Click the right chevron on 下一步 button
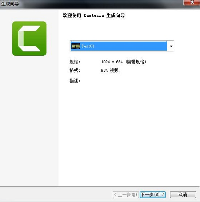 point(163,194)
